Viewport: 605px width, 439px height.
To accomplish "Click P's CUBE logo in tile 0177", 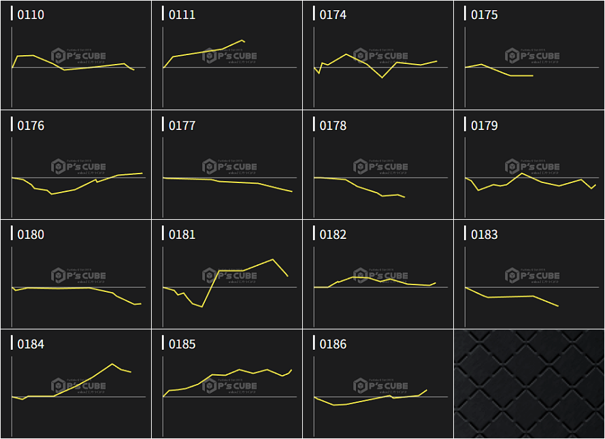I will (229, 166).
